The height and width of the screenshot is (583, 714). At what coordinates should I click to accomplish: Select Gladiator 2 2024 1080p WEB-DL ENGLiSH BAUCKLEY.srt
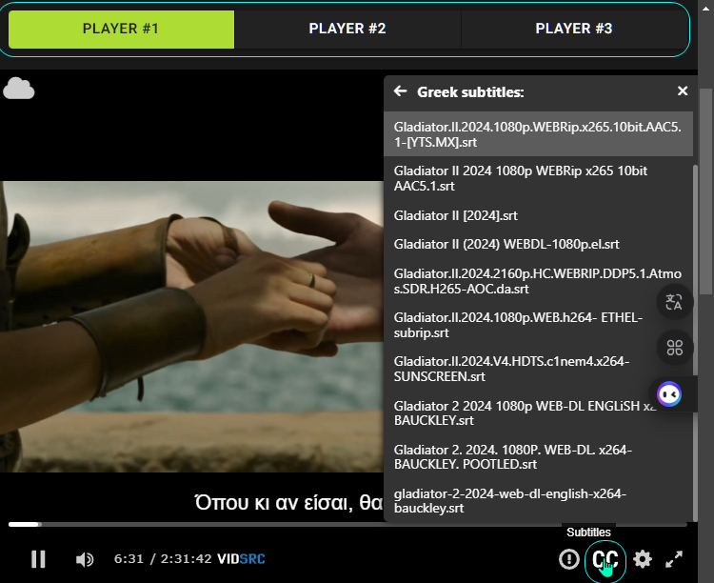click(538, 413)
